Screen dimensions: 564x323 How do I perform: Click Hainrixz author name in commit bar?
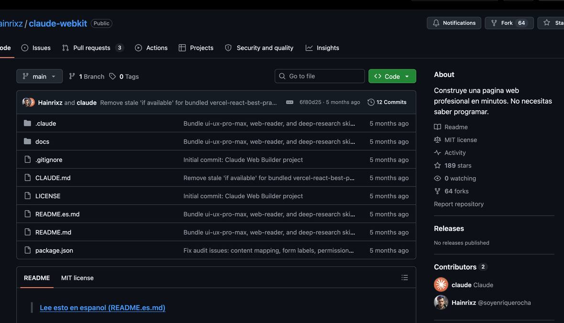click(x=50, y=103)
